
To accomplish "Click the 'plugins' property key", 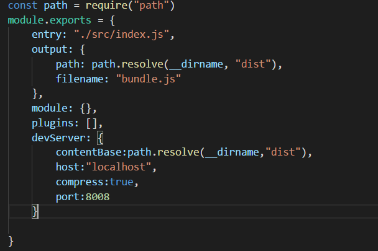I will [53, 123].
